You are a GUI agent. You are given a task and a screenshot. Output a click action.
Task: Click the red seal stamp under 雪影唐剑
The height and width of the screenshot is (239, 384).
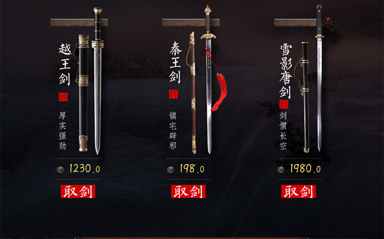coord(284,104)
